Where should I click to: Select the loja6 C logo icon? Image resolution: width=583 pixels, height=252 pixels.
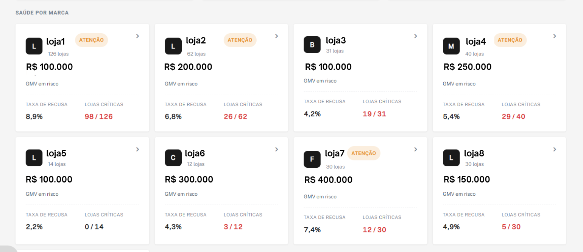tap(173, 158)
